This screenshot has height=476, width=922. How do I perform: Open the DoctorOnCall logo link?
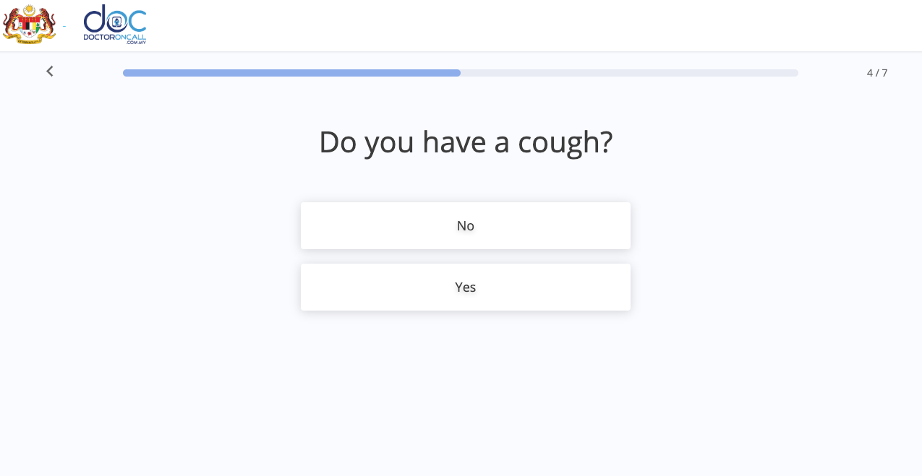(115, 25)
